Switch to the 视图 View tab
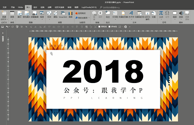194x125 pixels. coord(76,7)
